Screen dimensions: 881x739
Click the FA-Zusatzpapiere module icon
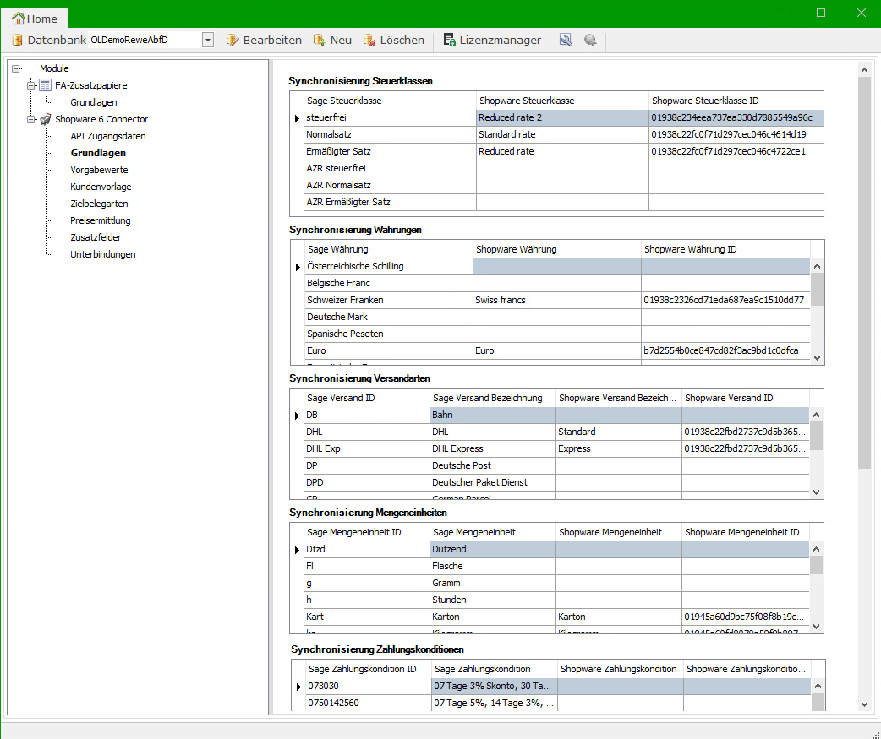[45, 85]
